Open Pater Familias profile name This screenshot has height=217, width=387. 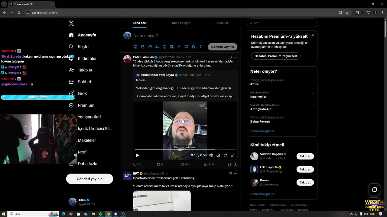tap(143, 57)
